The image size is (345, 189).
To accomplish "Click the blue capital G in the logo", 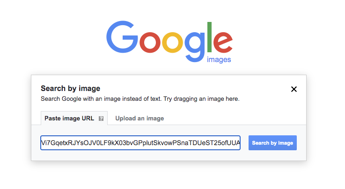I will pyautogui.click(x=122, y=37).
